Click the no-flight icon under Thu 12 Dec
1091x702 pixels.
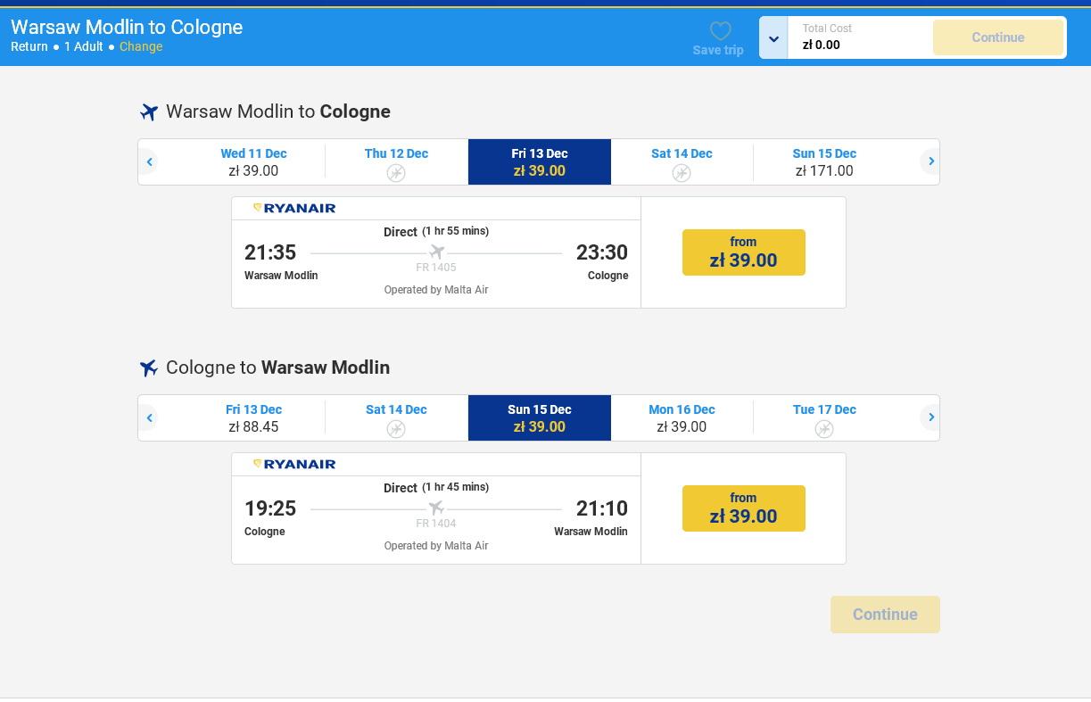click(x=396, y=173)
